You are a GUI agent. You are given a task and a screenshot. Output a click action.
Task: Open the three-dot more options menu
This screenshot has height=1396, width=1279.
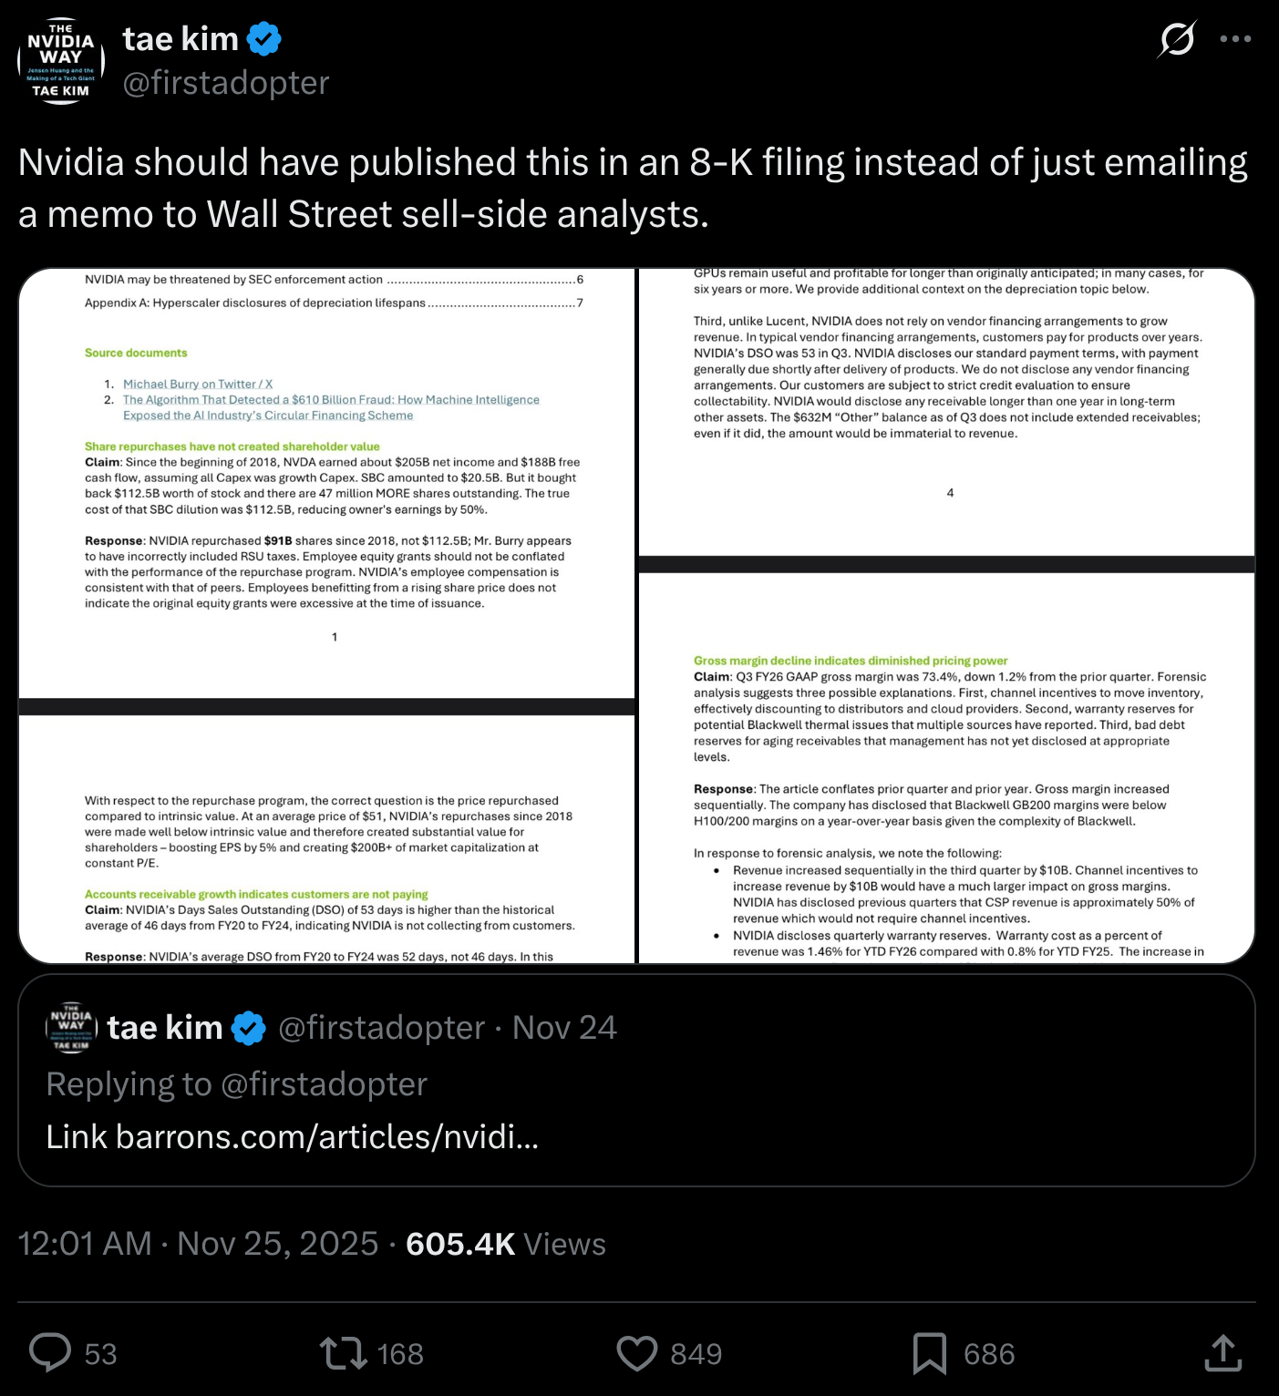pyautogui.click(x=1235, y=39)
